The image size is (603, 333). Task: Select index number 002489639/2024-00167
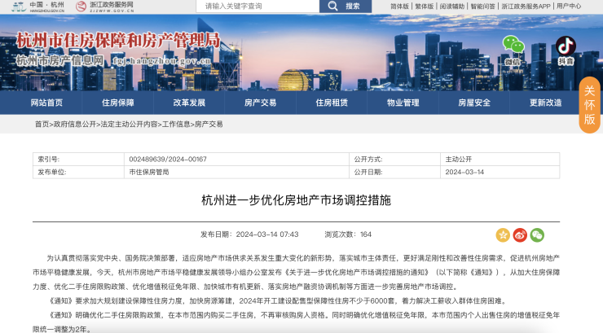click(x=168, y=159)
